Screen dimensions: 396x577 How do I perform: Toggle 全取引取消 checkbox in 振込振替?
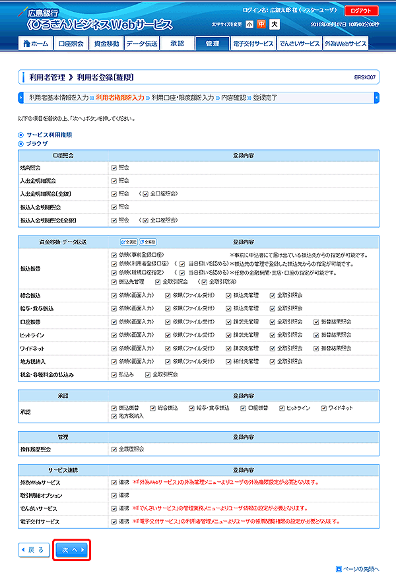click(204, 282)
